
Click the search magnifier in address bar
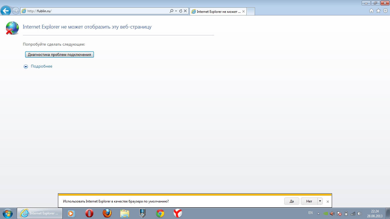pos(171,11)
